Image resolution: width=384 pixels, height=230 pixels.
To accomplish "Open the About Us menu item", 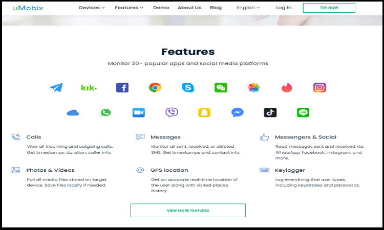I will click(x=189, y=8).
